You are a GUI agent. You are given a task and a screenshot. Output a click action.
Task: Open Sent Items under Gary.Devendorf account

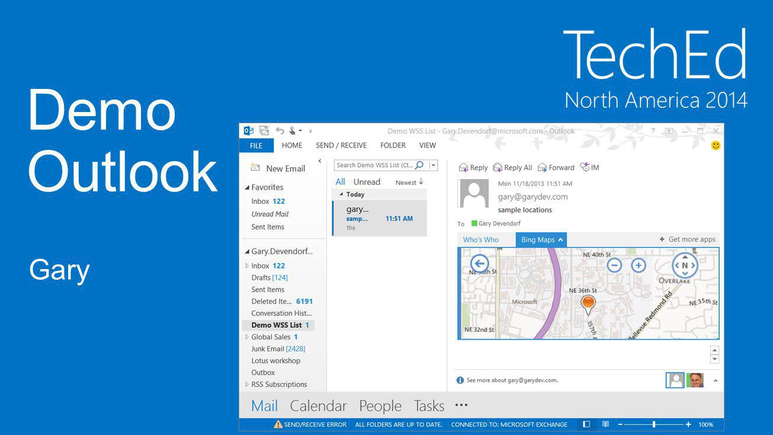tap(268, 290)
